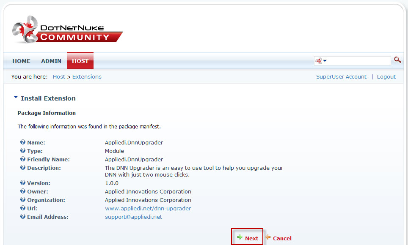Open the HOST menu tab
The image size is (408, 245).
(80, 61)
